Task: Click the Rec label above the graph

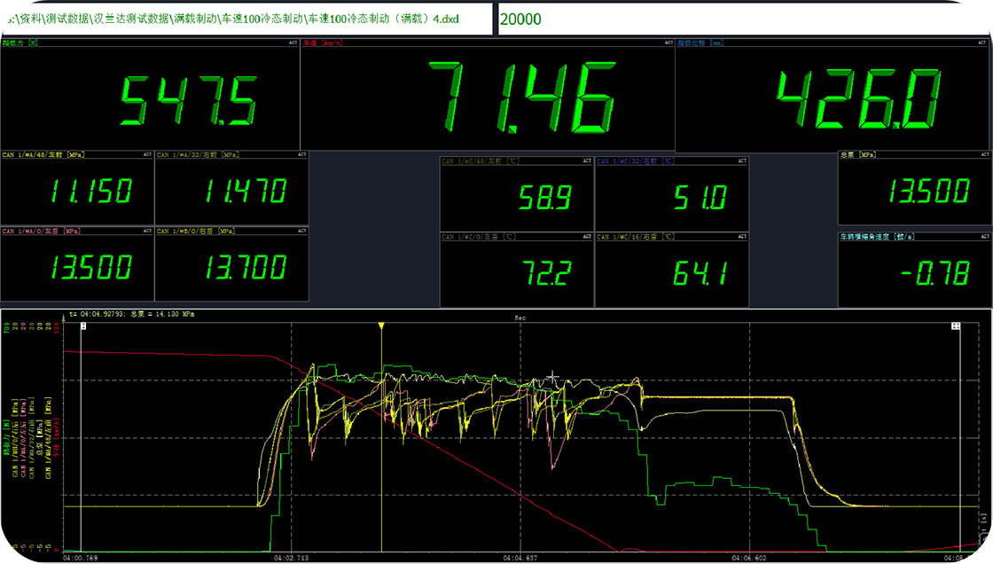Action: pos(520,317)
